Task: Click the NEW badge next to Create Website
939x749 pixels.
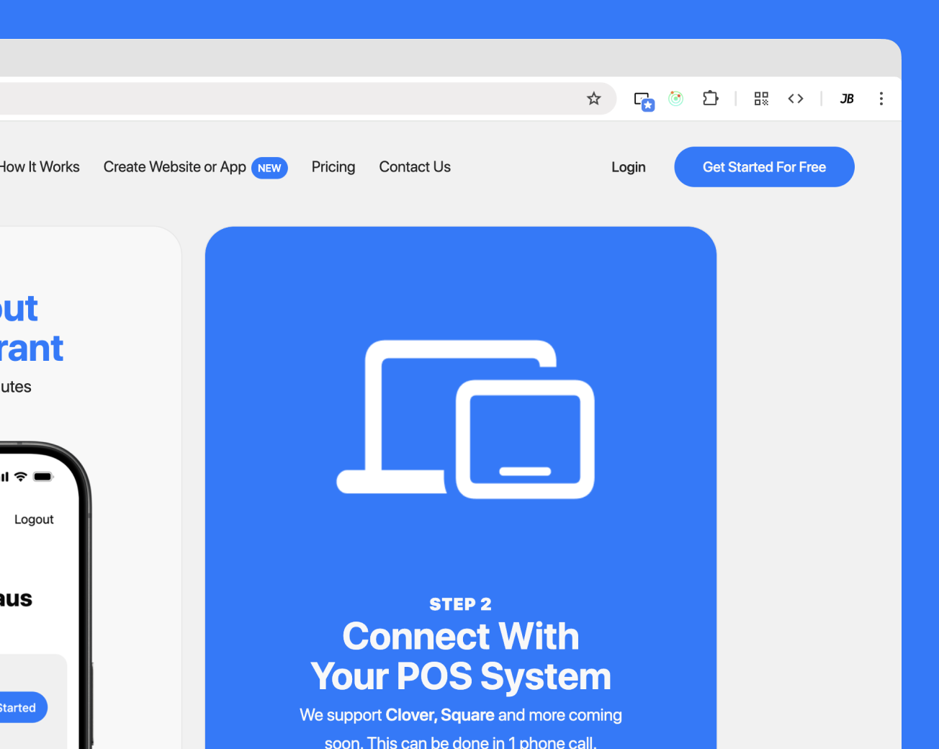Action: (270, 168)
